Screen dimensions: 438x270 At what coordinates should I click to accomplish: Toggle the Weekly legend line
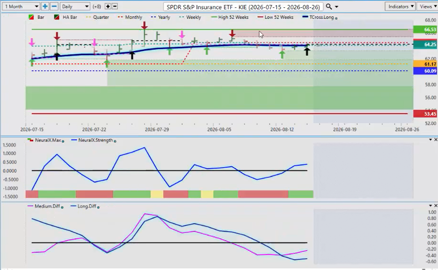point(190,17)
